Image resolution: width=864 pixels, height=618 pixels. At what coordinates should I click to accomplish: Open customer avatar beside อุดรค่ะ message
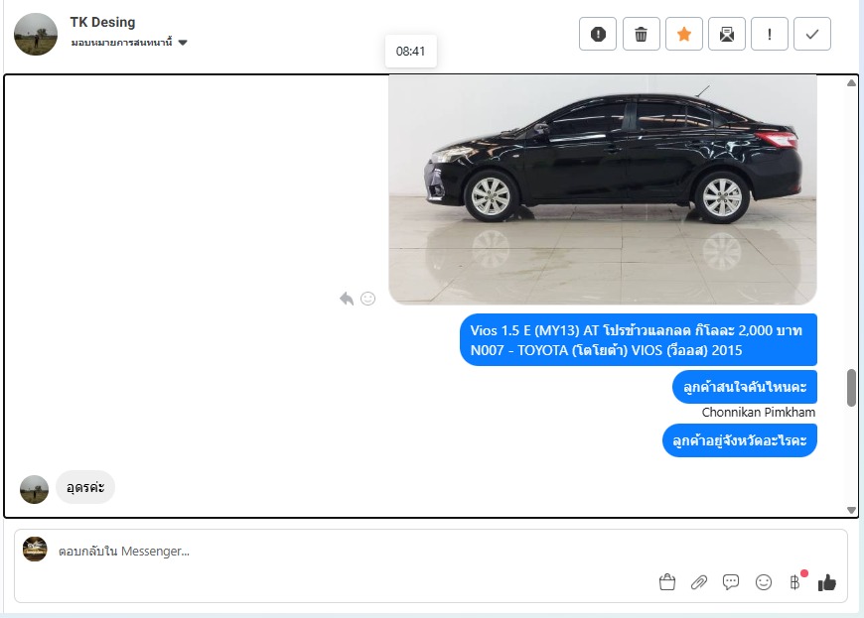[x=34, y=489]
